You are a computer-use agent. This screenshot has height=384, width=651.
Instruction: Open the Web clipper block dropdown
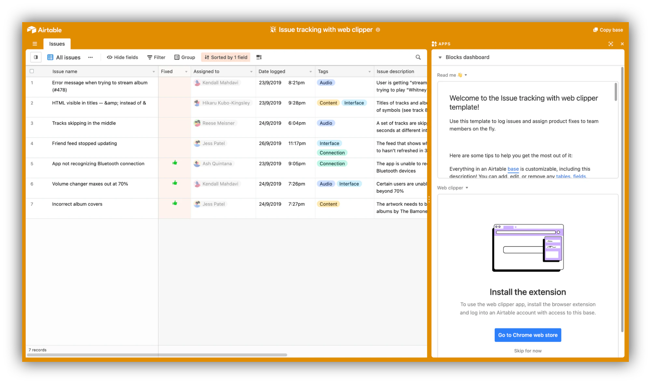467,188
